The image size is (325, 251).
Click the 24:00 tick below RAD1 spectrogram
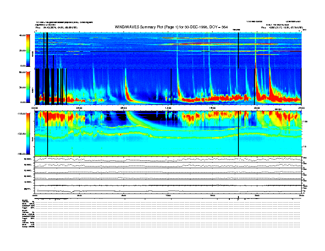[301, 108]
